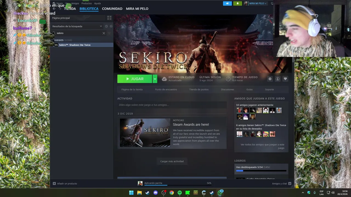Viewport: 351px width, 197px height.
Task: Open Punto de encuentro link
Action: point(166,89)
